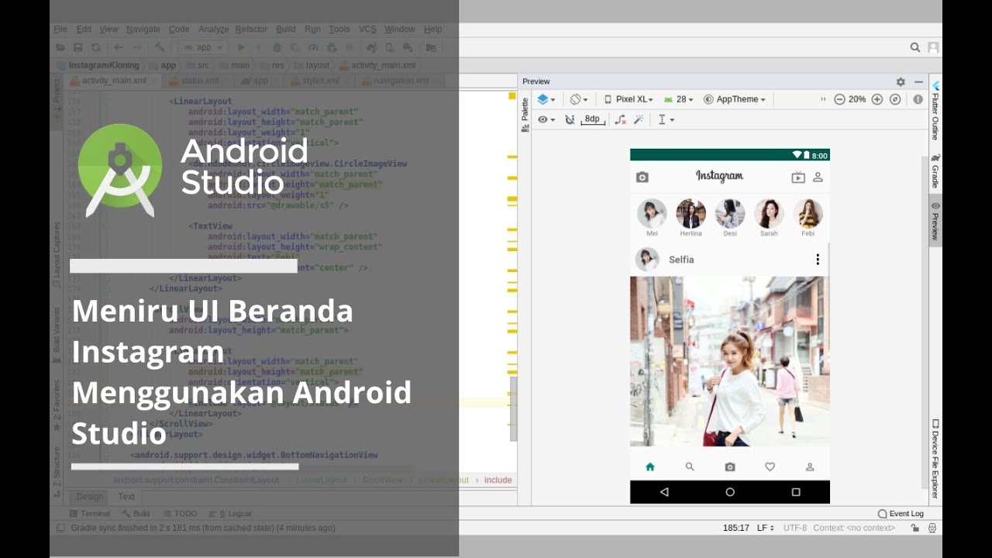Open the Terminal tool window
Viewport: 992px width, 558px height.
pos(90,513)
